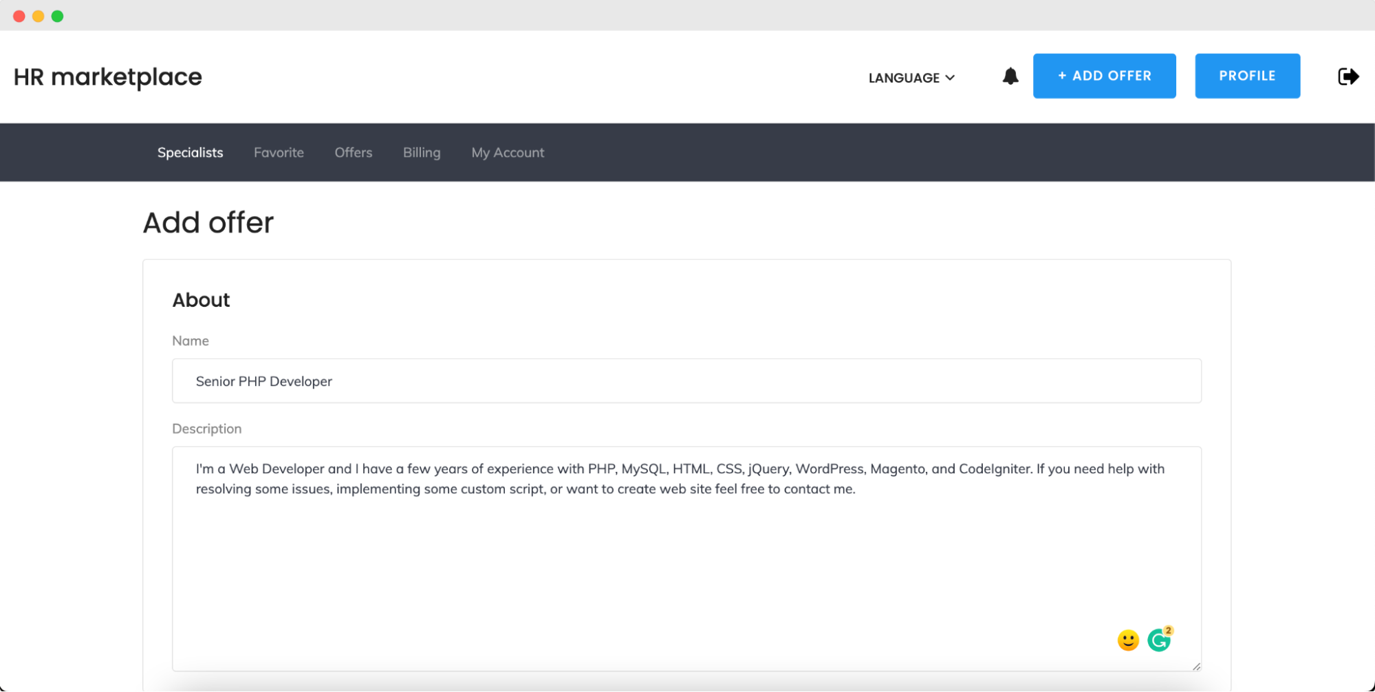Click the logout arrow icon
1375x692 pixels.
tap(1348, 76)
